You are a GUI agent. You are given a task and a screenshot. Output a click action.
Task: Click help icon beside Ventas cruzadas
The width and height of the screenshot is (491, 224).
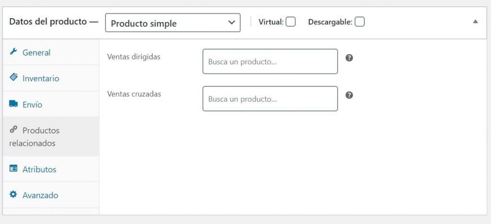click(x=349, y=95)
